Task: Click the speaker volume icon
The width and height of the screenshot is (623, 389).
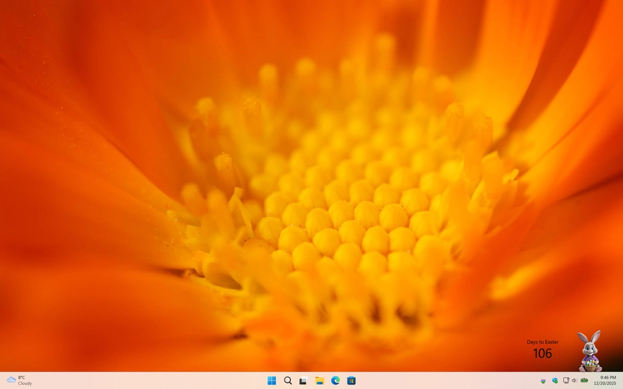Action: click(574, 381)
